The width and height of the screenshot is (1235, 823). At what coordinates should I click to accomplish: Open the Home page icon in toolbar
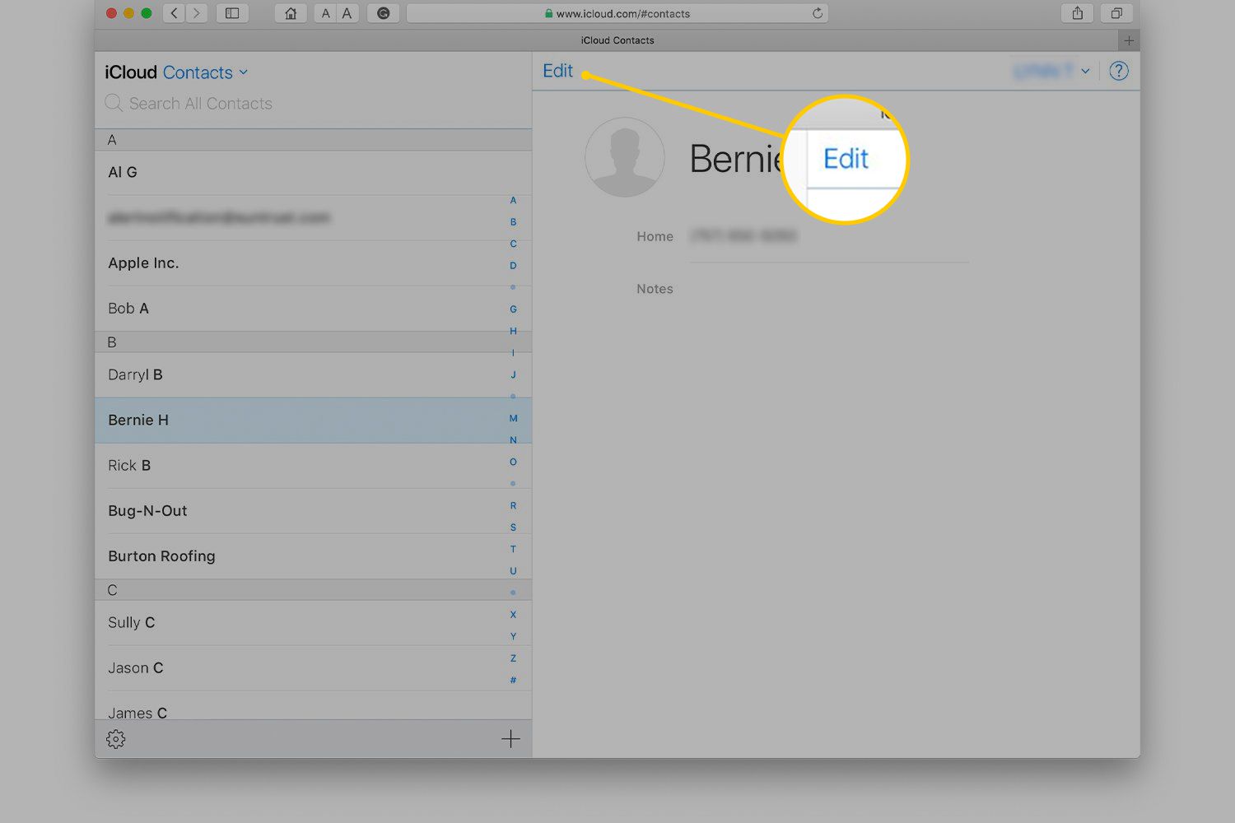[291, 13]
